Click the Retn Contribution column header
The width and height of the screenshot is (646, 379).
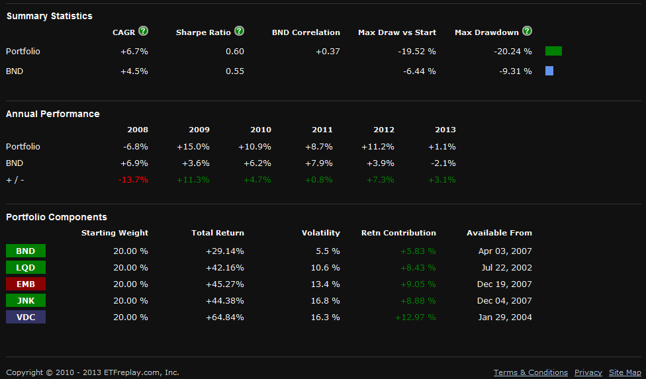click(x=398, y=233)
